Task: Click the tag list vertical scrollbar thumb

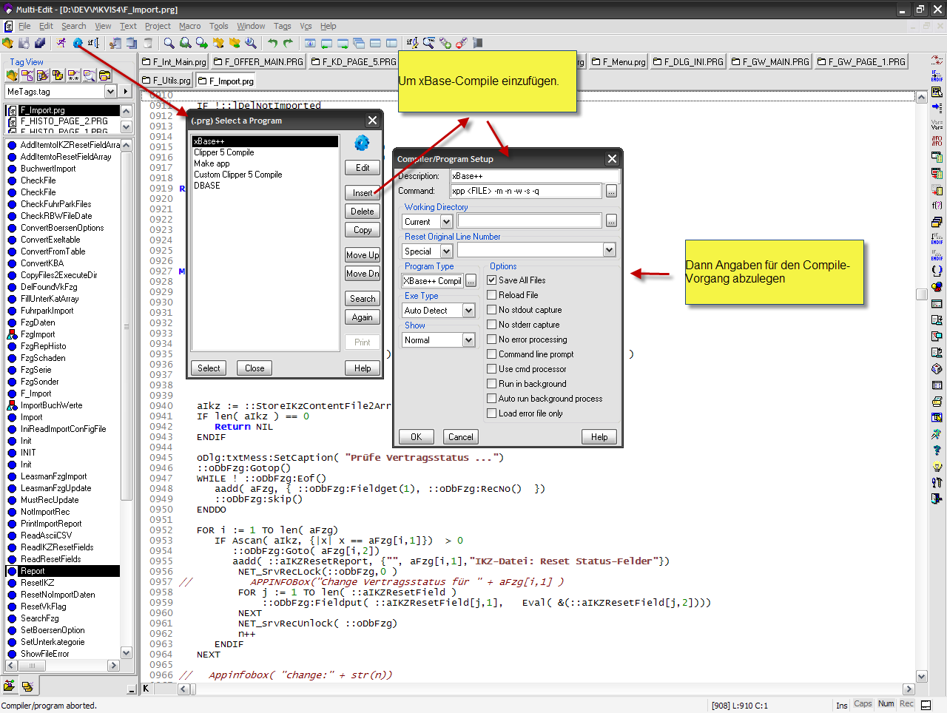Action: (126, 325)
